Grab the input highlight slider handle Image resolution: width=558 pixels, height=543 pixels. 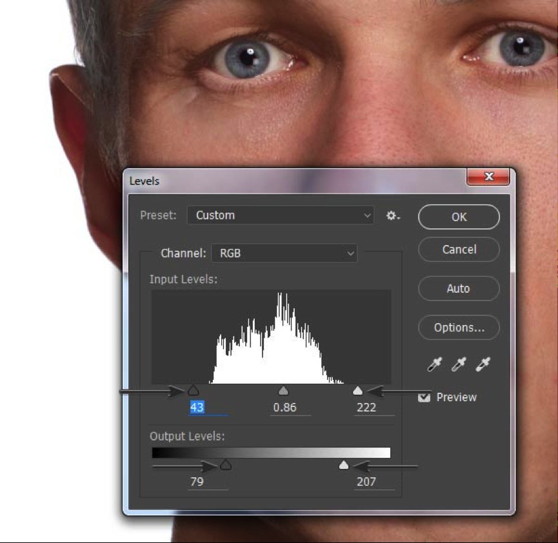(357, 390)
